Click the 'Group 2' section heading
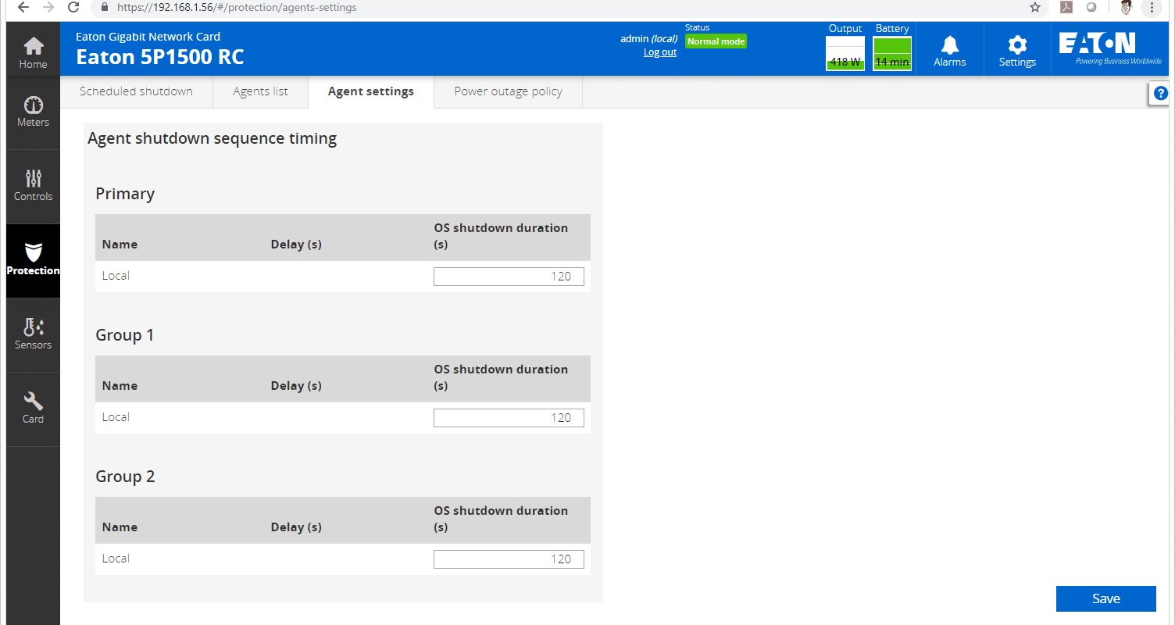1175x625 pixels. click(x=125, y=477)
